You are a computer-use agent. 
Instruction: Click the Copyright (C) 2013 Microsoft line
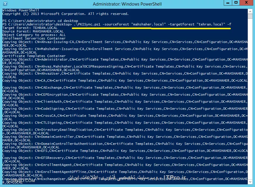coord(65,14)
